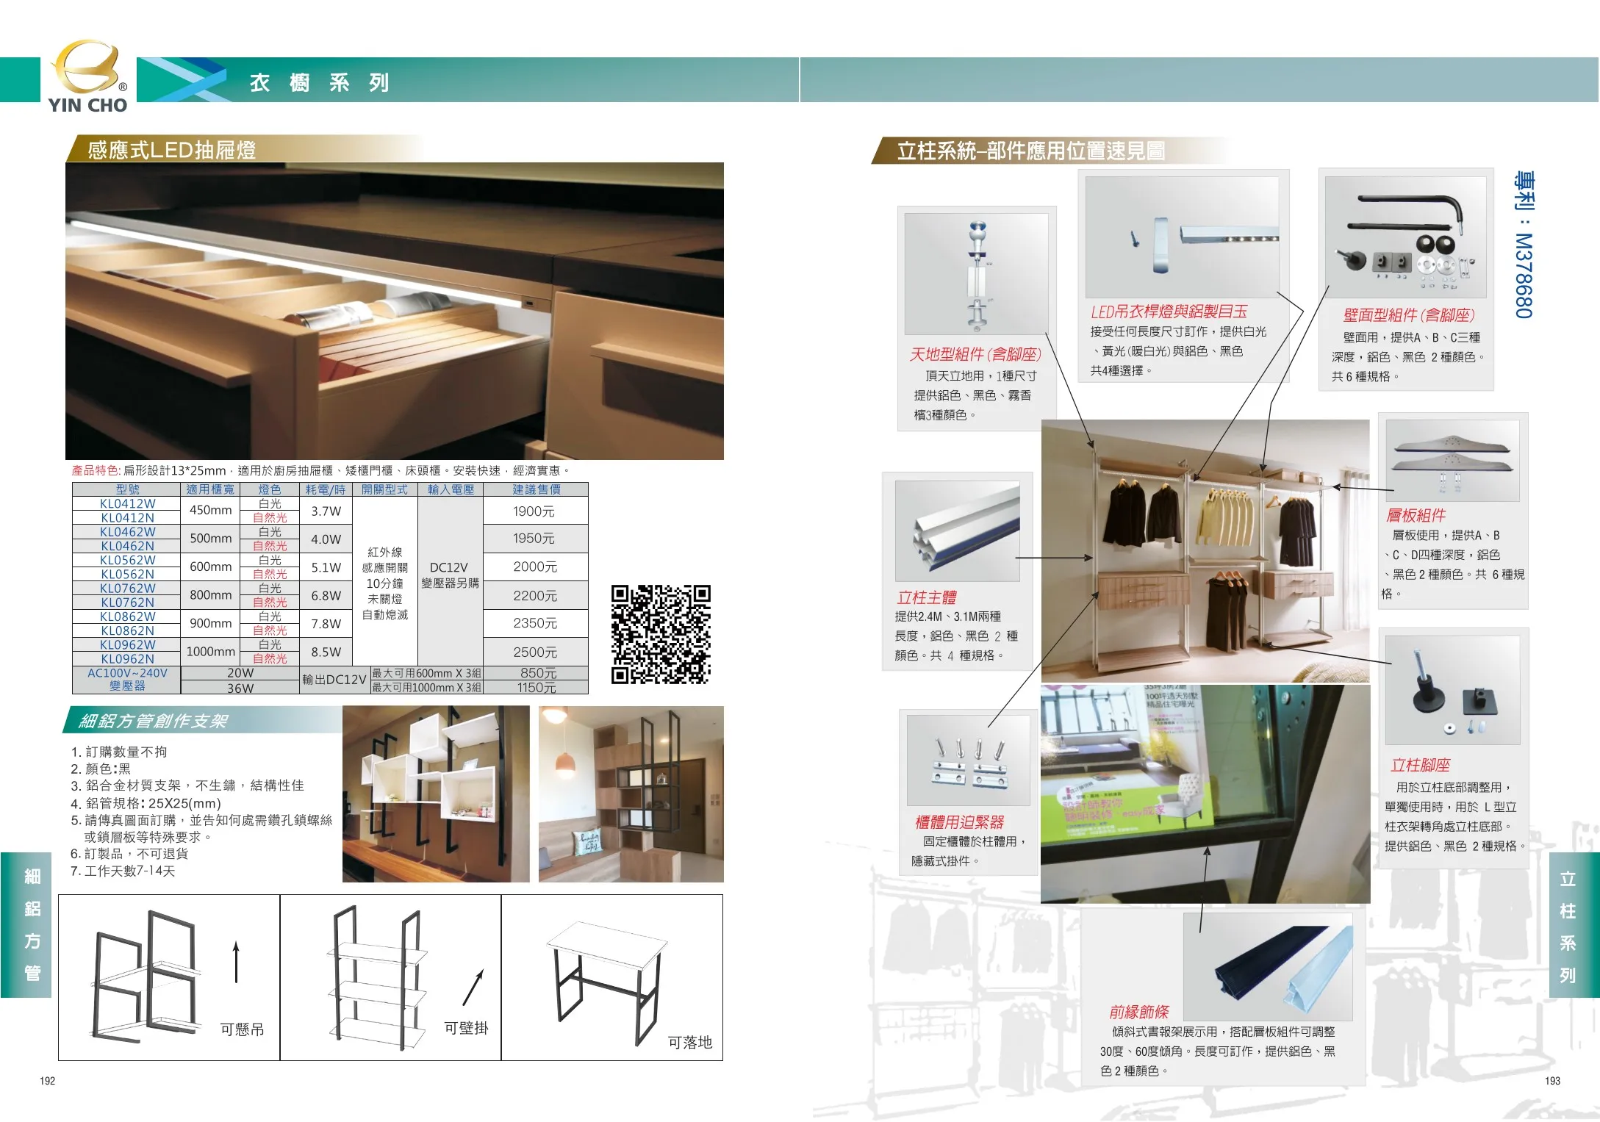Open the wardrobe pillar system photo

pyautogui.click(x=1205, y=551)
